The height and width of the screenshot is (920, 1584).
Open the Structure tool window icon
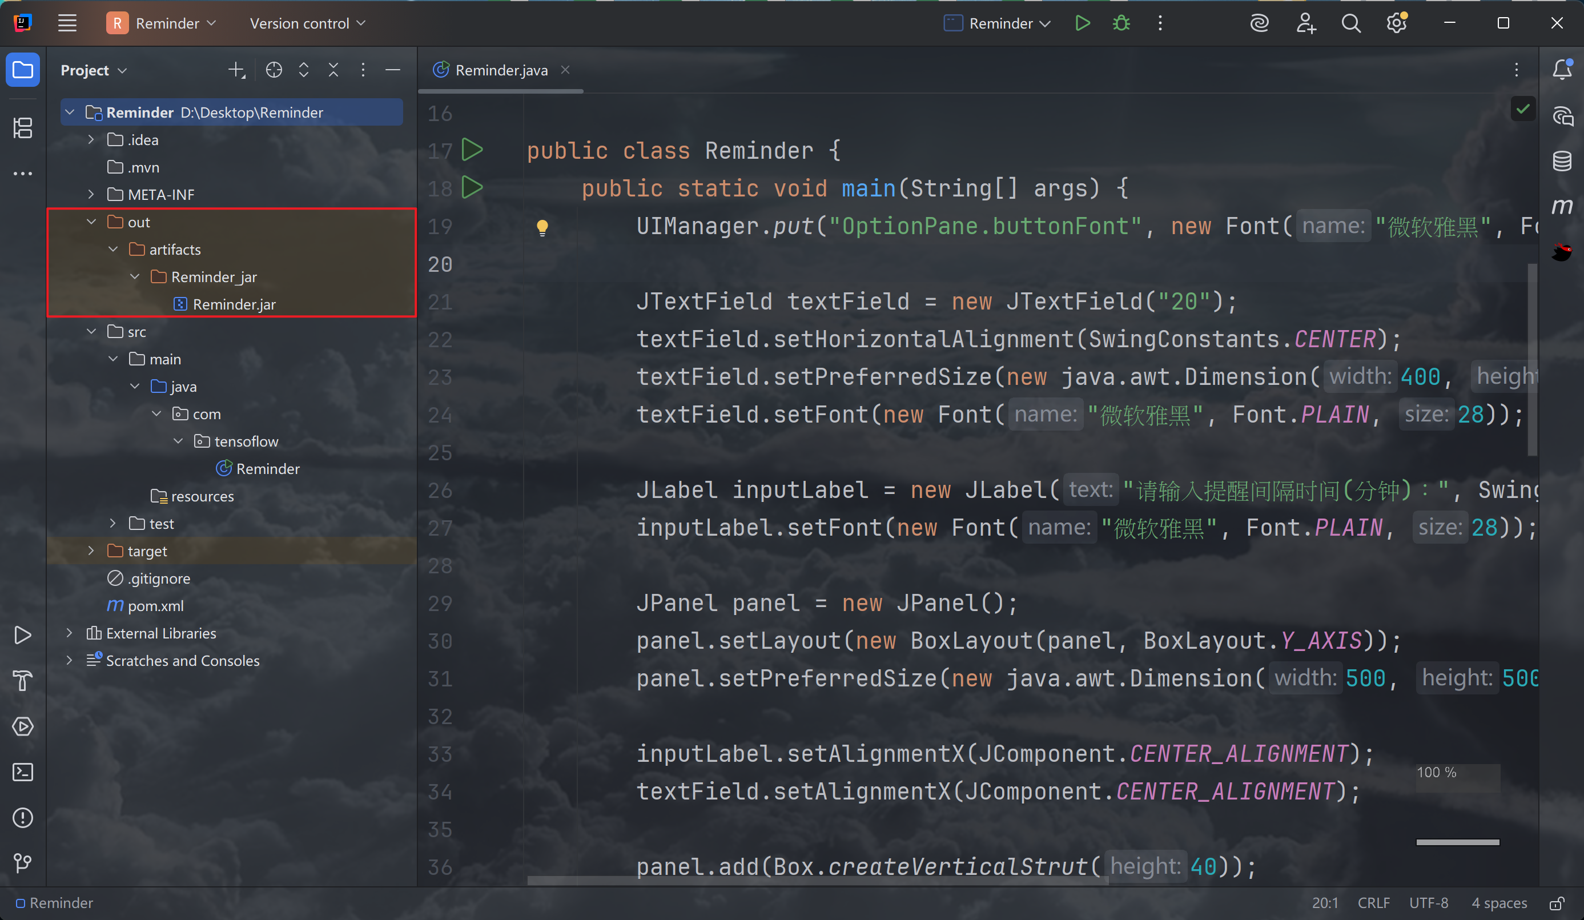click(23, 128)
